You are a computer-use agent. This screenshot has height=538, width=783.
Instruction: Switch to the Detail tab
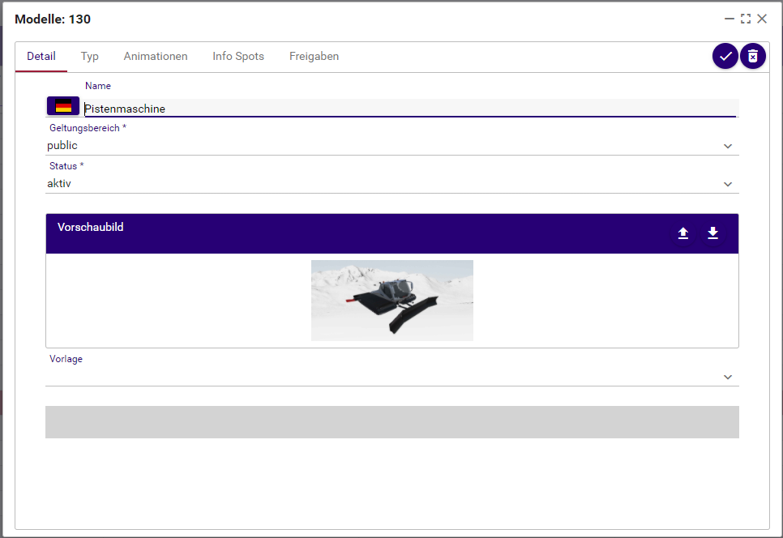(41, 57)
